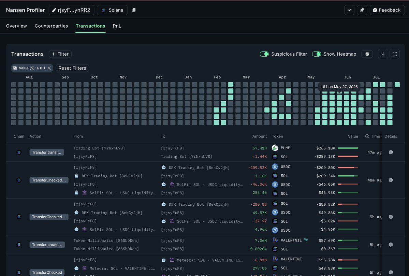Image resolution: width=409 pixels, height=276 pixels.
Task: Click the Amount column header
Action: (259, 136)
